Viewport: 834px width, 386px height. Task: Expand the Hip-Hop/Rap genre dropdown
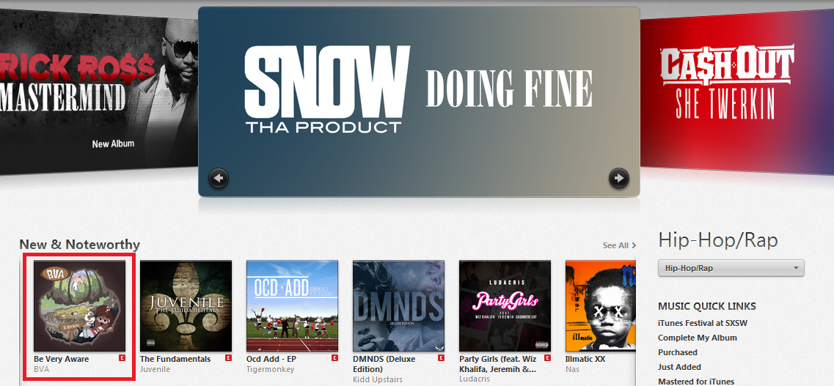[731, 268]
